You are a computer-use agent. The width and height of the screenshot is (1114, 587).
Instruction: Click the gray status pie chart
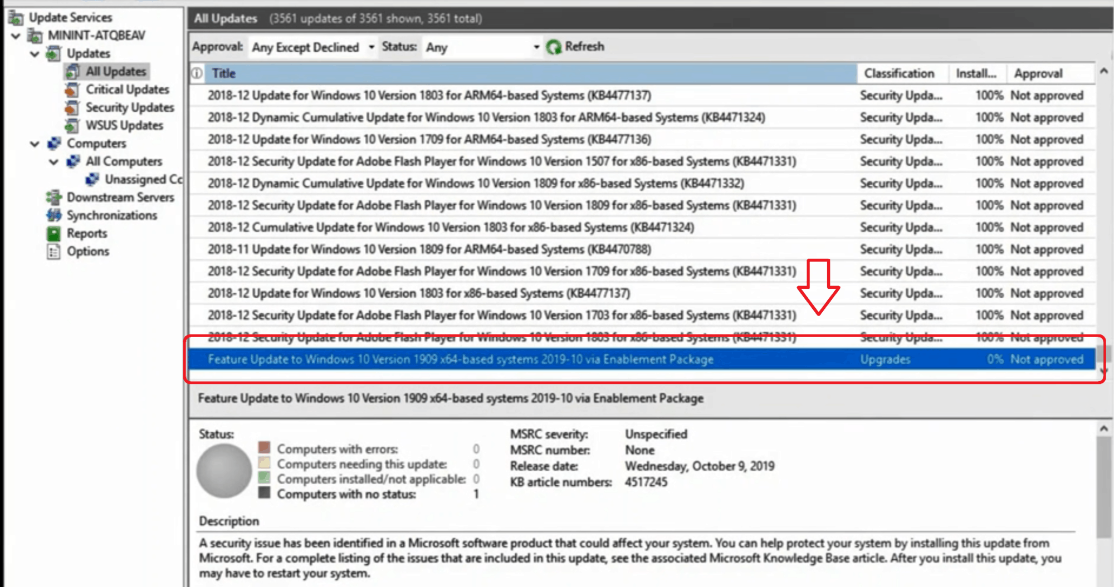[x=224, y=471]
